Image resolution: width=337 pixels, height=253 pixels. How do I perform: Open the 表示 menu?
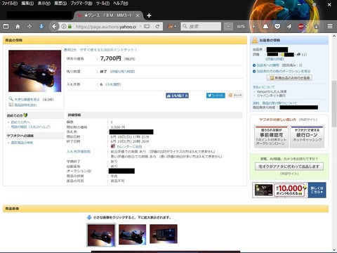tap(44, 4)
